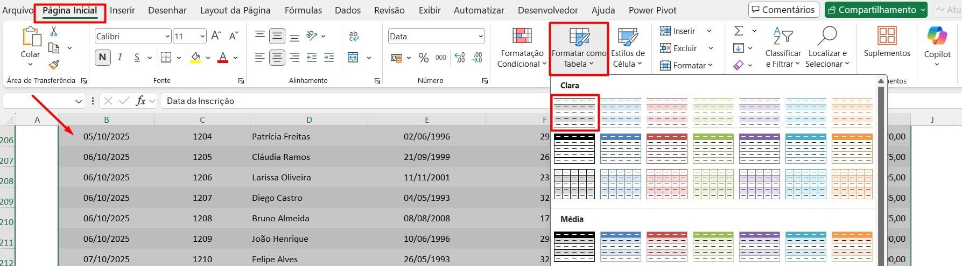Click the Comentários button
Image resolution: width=962 pixels, height=266 pixels.
pos(783,10)
